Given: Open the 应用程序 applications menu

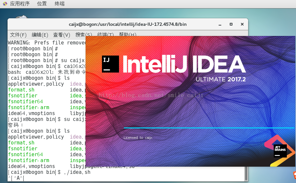Looking at the screenshot, I should click(20, 4).
